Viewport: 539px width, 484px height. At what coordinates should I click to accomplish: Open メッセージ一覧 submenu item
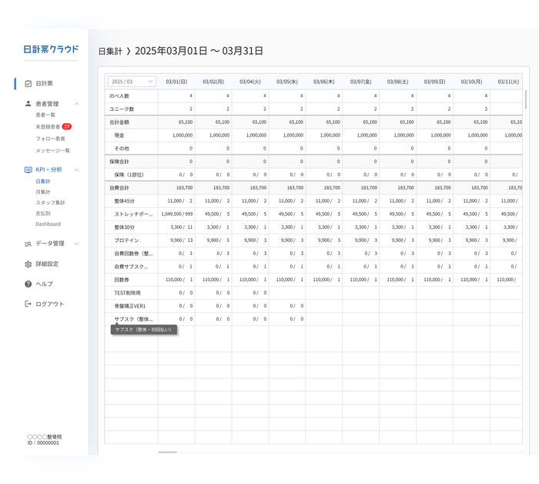click(x=52, y=150)
